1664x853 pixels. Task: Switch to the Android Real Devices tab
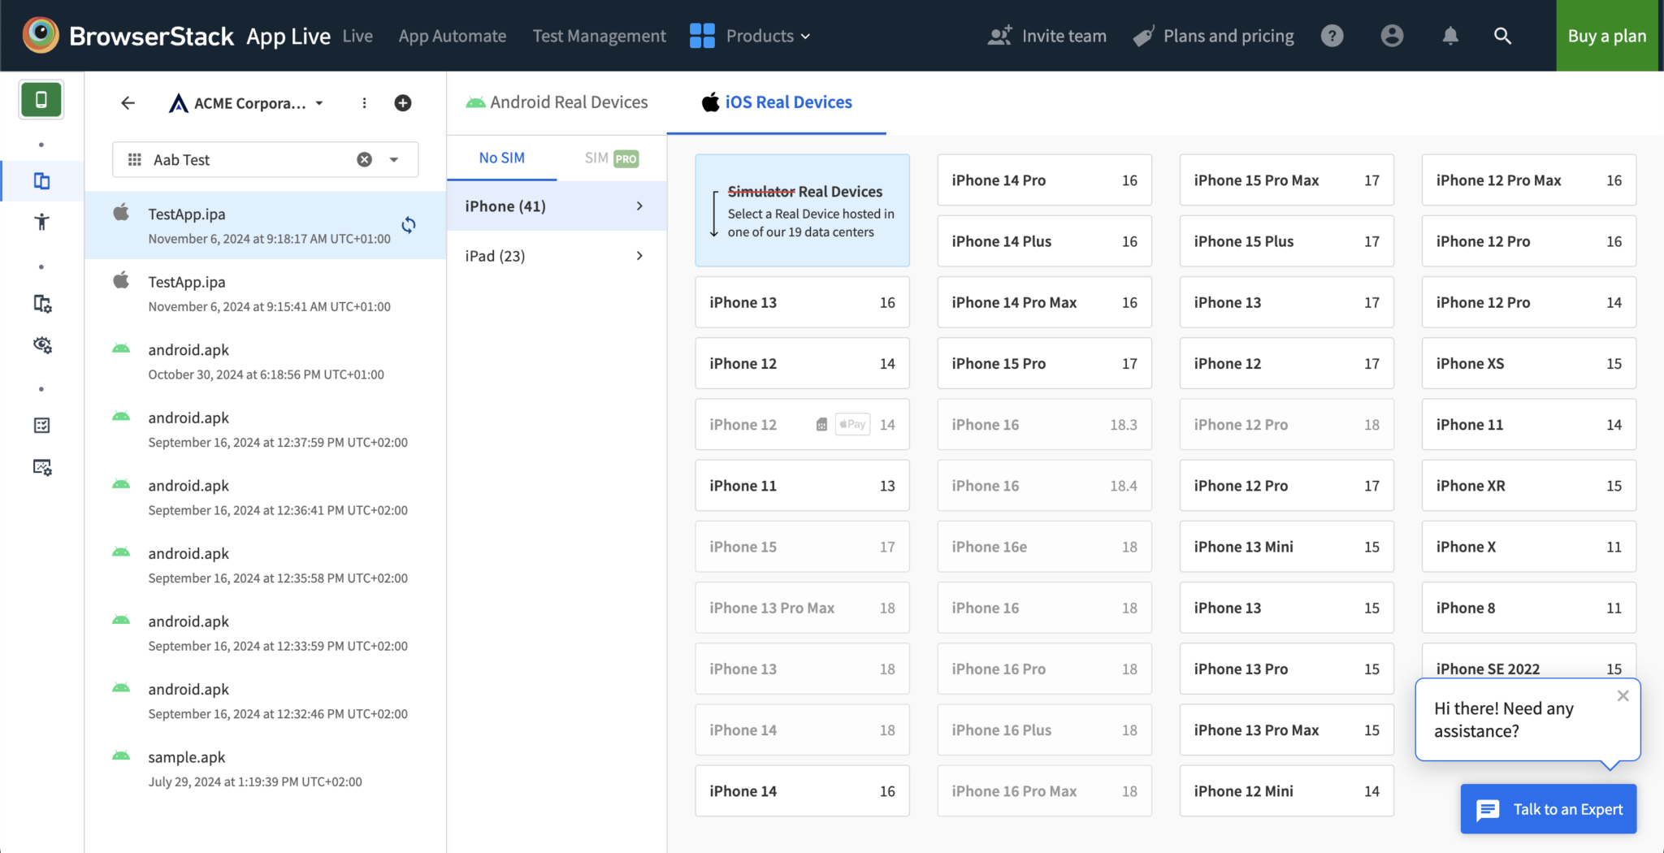click(555, 102)
